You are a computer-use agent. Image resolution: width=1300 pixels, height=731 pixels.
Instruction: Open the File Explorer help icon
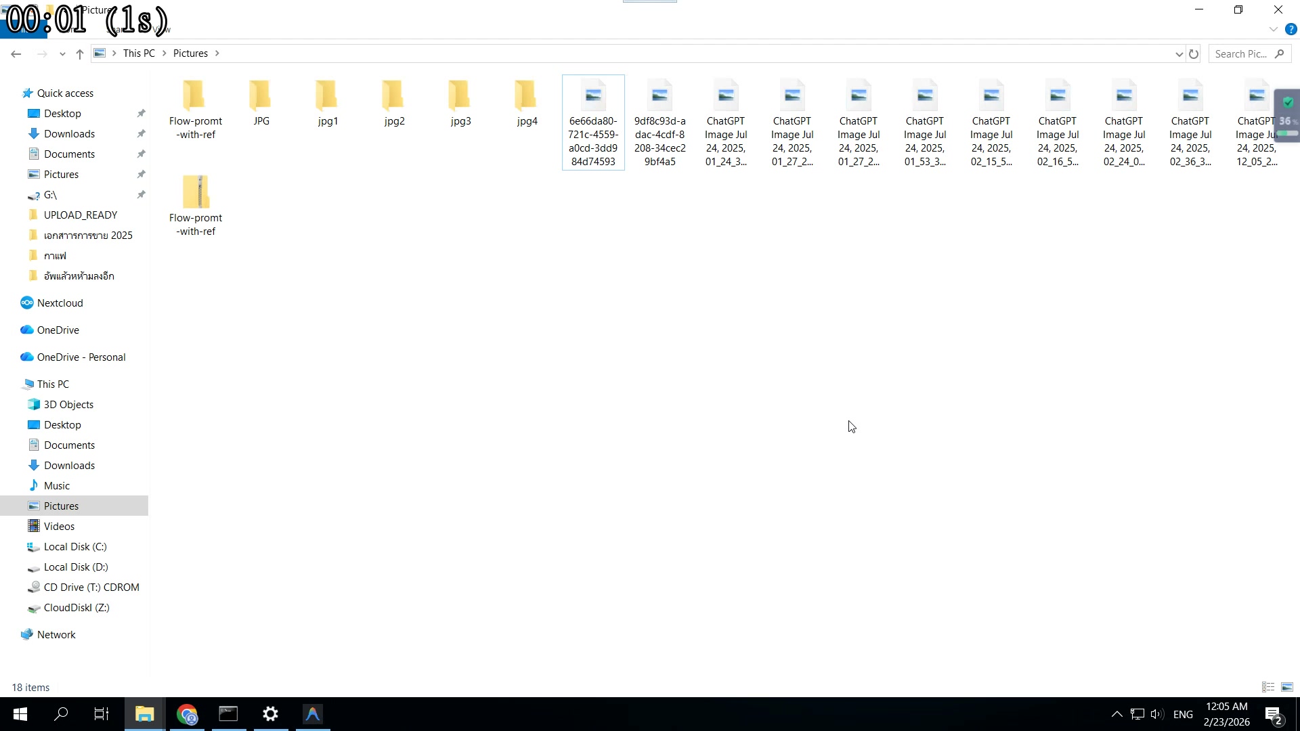tap(1291, 30)
